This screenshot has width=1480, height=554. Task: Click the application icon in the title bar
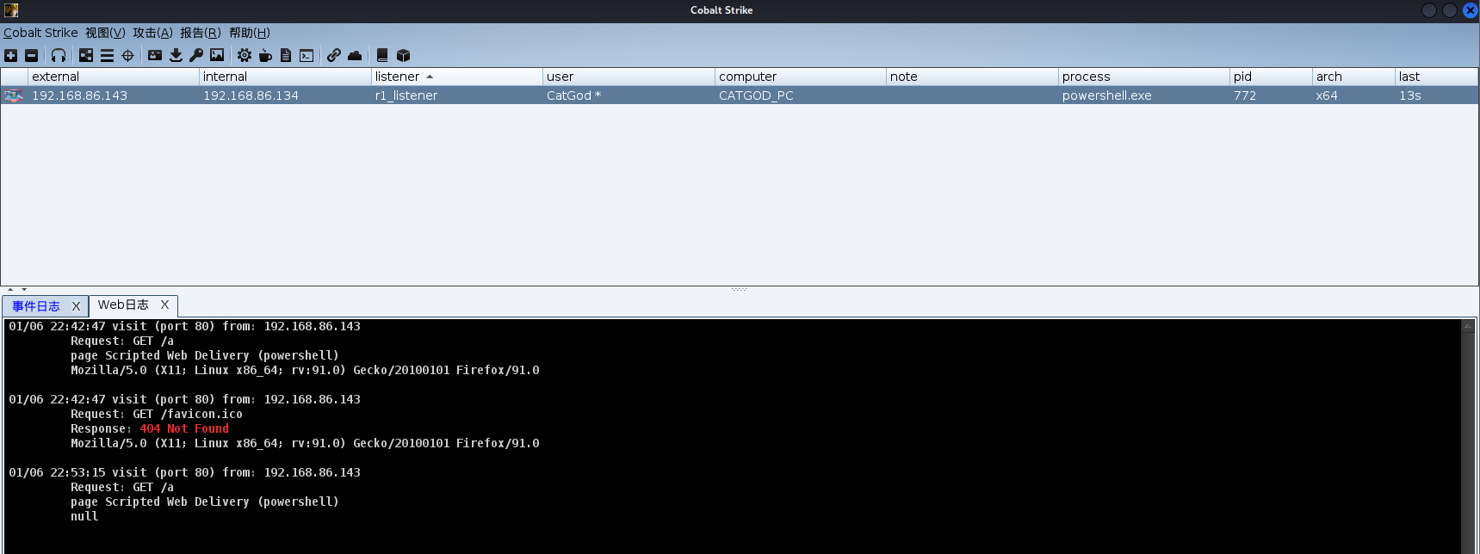coord(11,10)
